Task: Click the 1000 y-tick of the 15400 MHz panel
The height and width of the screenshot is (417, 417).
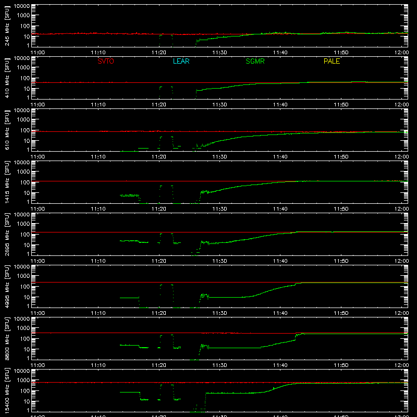Action: click(x=23, y=381)
